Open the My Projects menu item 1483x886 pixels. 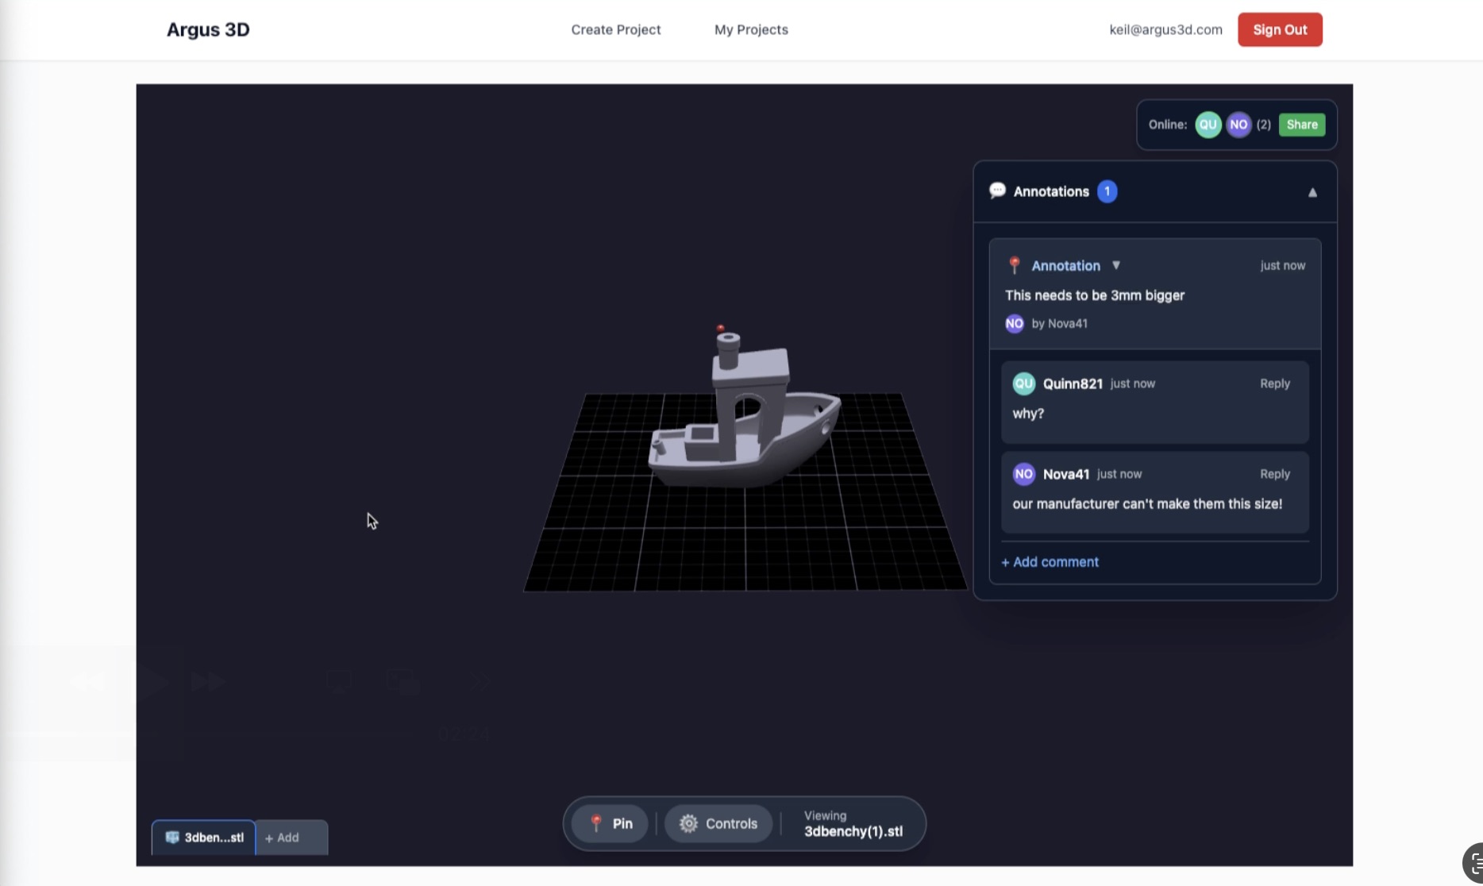[x=750, y=29]
